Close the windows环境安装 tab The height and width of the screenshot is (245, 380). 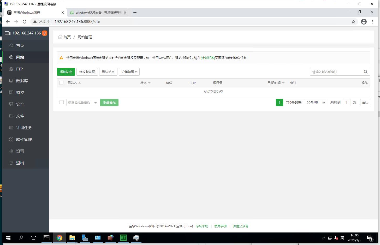click(x=125, y=13)
